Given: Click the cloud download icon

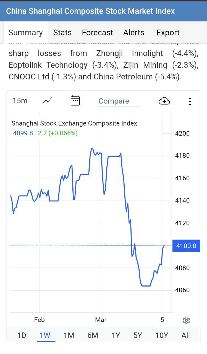Looking at the screenshot, I should click(164, 101).
